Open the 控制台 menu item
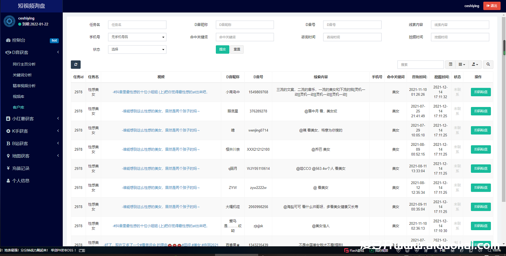The image size is (506, 256). pos(31,40)
